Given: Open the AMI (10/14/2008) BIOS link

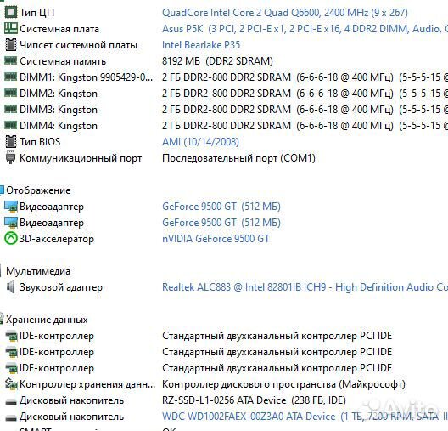Looking at the screenshot, I should point(200,142).
